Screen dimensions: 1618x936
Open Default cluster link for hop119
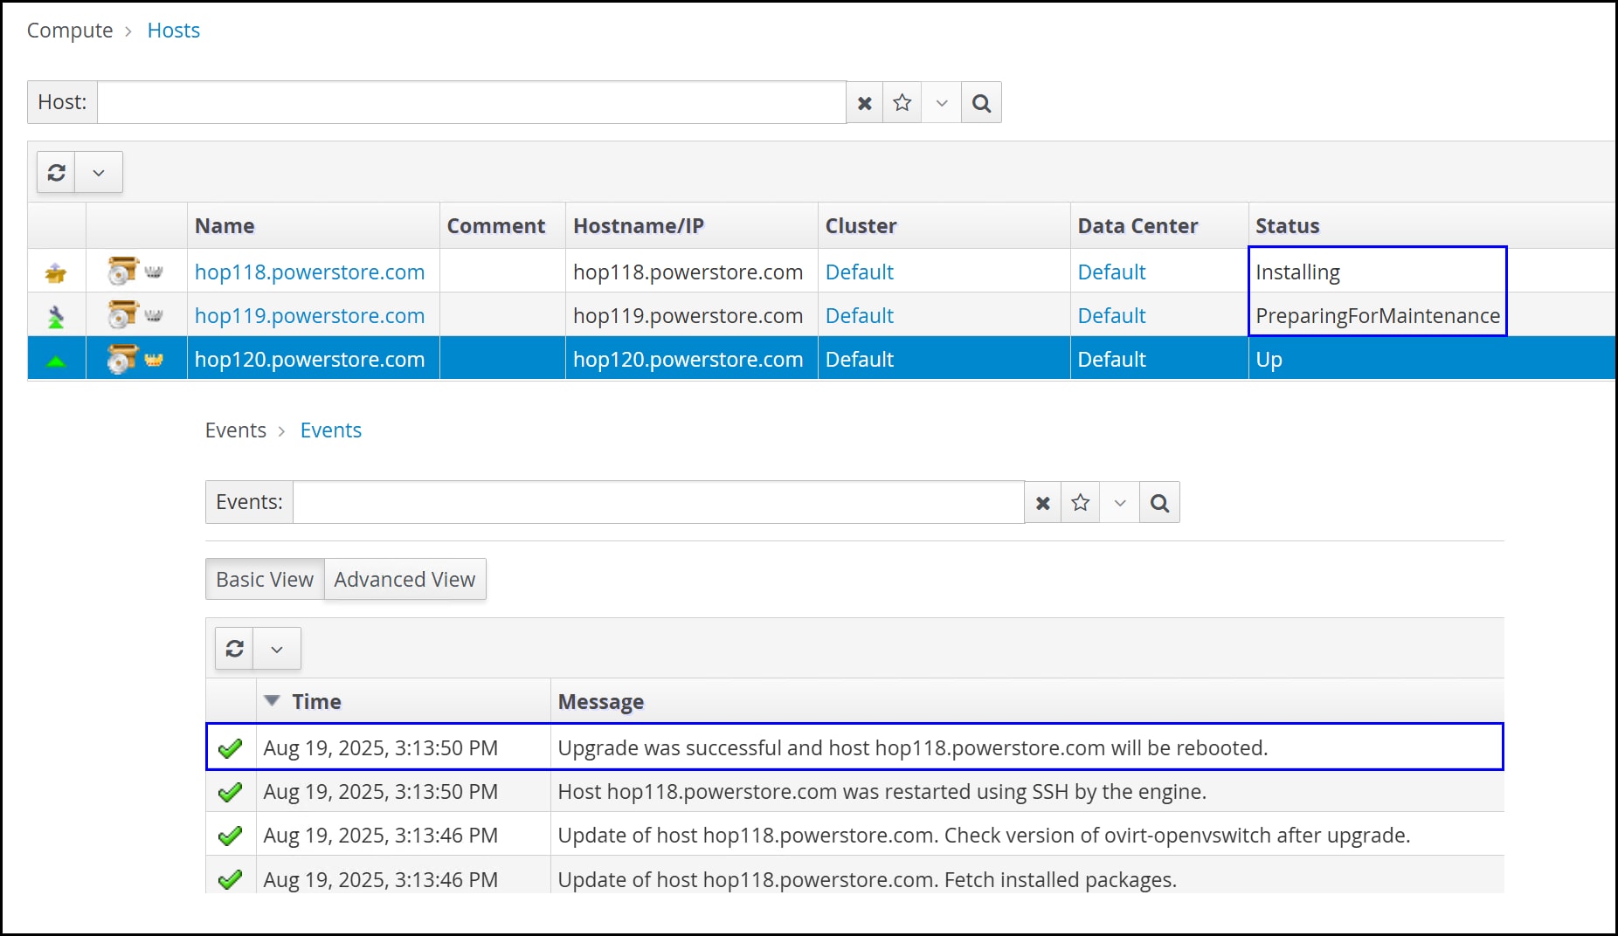860,315
